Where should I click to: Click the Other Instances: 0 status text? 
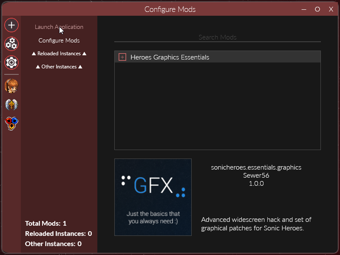54,244
